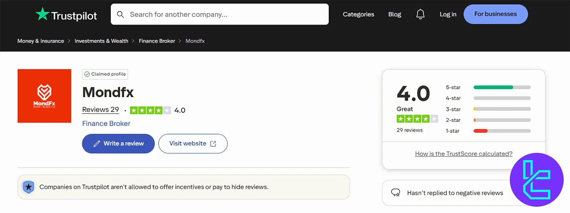Click the Visit website button
The width and height of the screenshot is (570, 213).
187,143
